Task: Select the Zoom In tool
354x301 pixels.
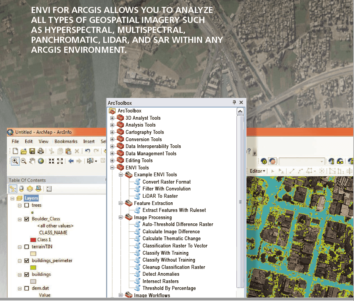Action: (x=15, y=161)
